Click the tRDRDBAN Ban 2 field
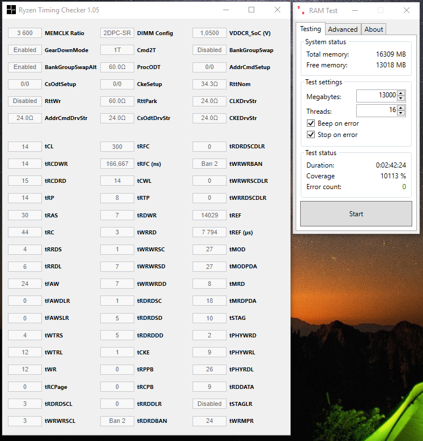Screen dimensions: 423x441 tap(117, 421)
